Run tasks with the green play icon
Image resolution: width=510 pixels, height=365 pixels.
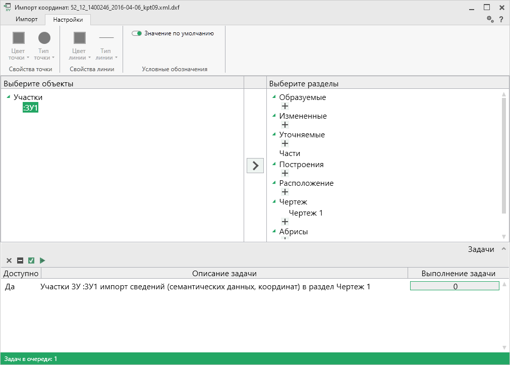(42, 260)
